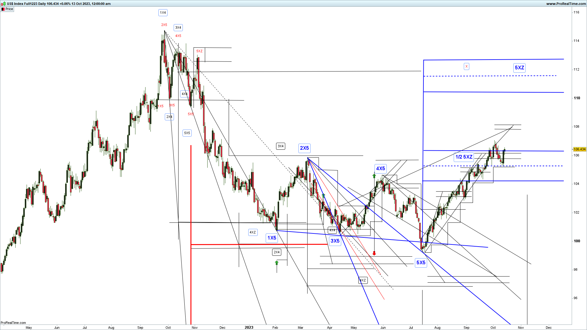Click the 96 level on price axis
587x330 pixels.
(575, 298)
